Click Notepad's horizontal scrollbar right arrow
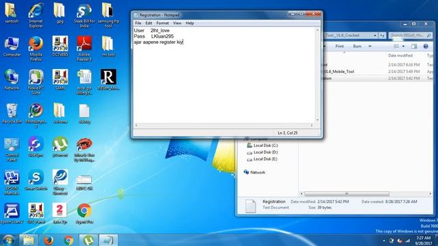Image resolution: width=438 pixels, height=246 pixels. pyautogui.click(x=312, y=126)
